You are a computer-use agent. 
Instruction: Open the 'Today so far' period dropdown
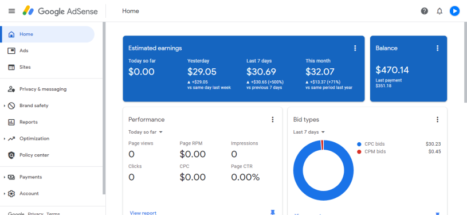(146, 132)
